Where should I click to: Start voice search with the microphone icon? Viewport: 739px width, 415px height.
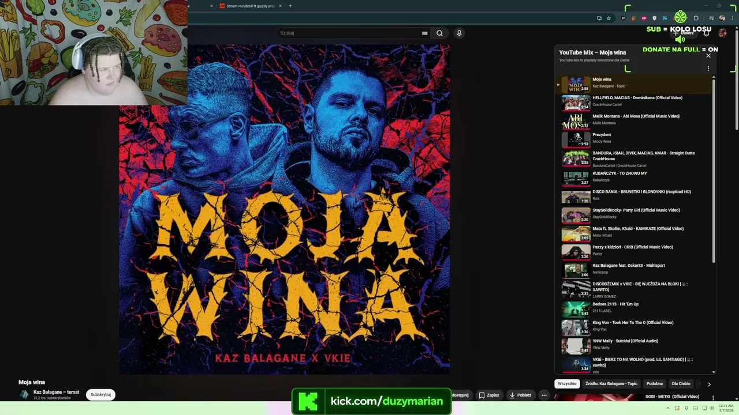pos(459,33)
